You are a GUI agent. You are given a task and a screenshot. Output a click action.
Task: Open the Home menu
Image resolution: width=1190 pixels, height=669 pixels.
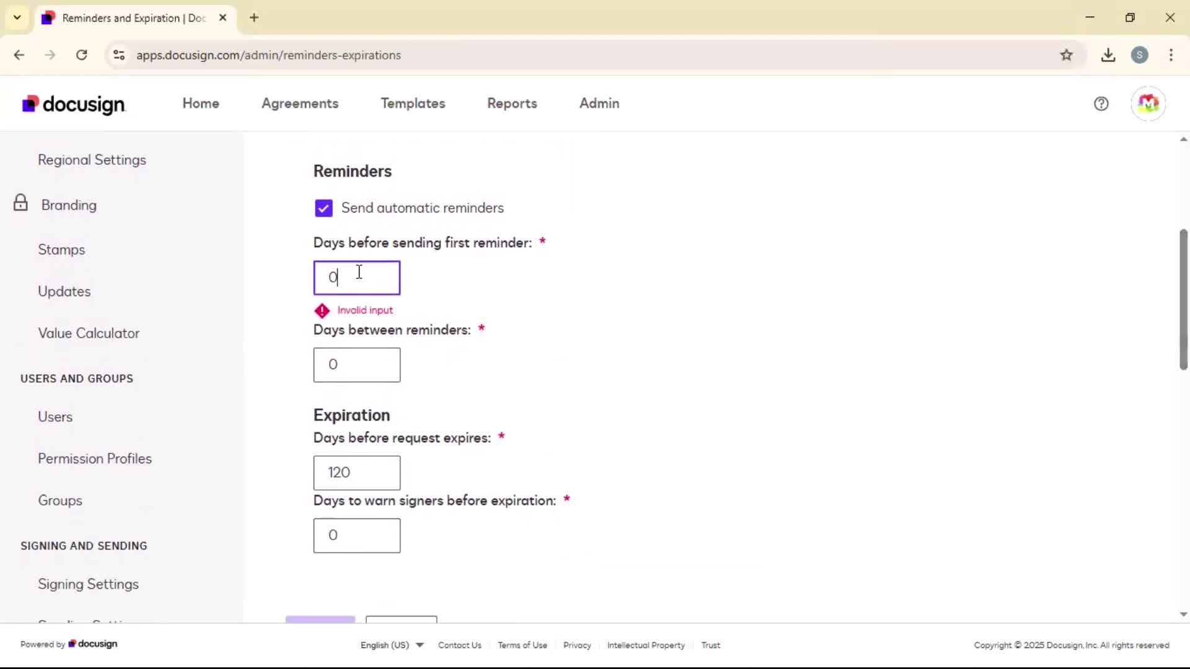[x=201, y=103]
